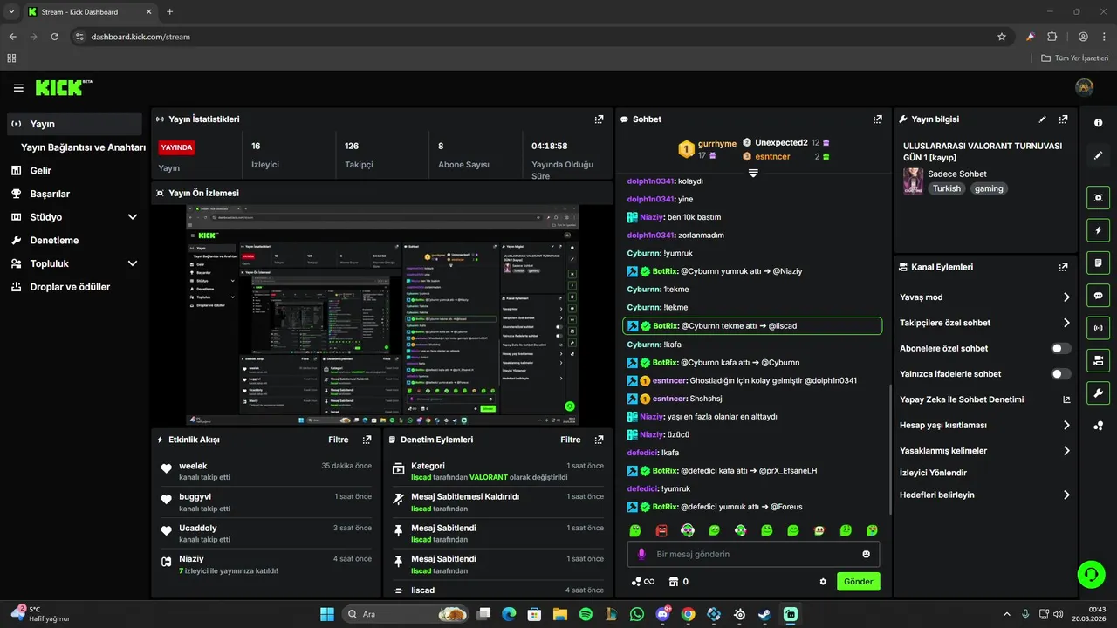Toggle the document widget icon in right sidebar

(x=1099, y=263)
